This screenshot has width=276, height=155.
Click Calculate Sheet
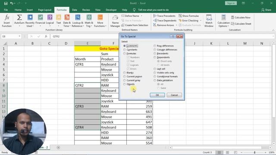click(241, 24)
